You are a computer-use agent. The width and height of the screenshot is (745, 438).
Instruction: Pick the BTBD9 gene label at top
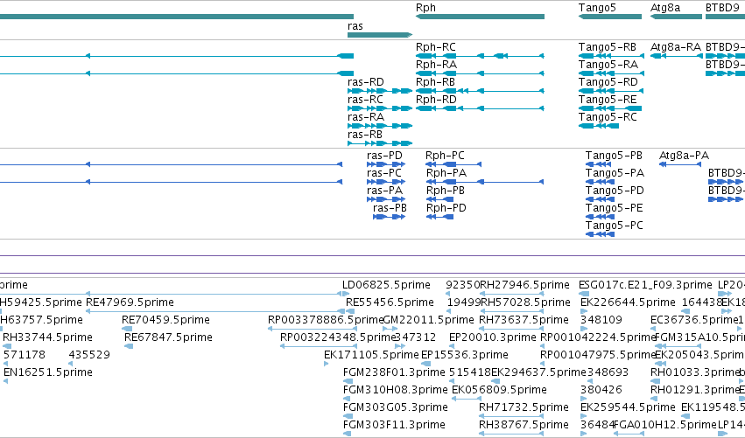(x=722, y=8)
